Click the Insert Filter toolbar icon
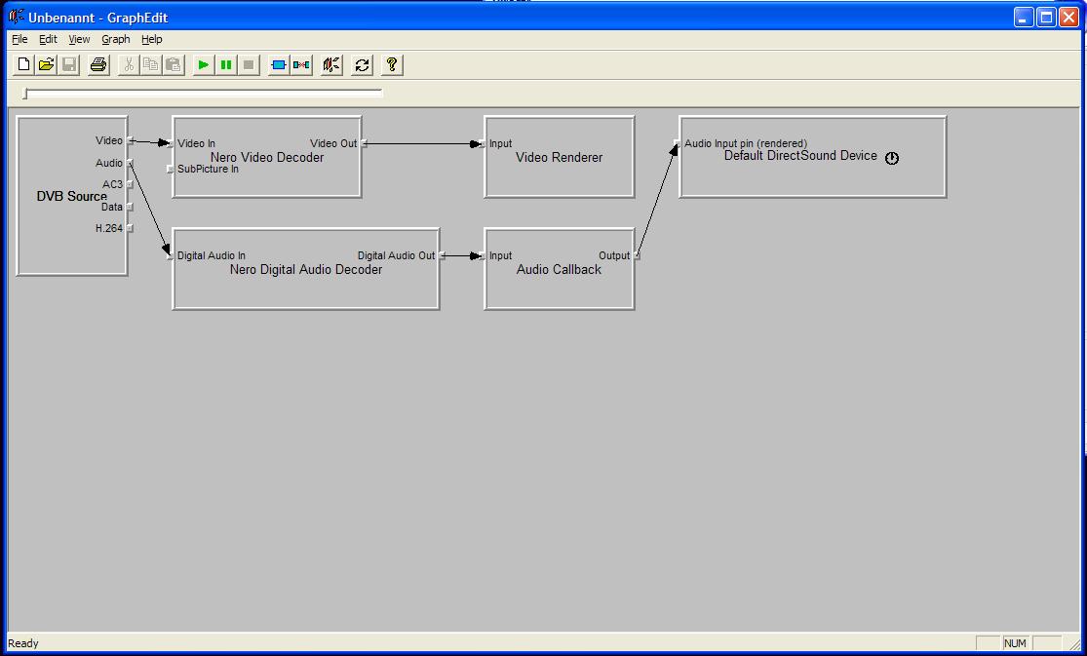Image resolution: width=1087 pixels, height=656 pixels. [x=279, y=65]
